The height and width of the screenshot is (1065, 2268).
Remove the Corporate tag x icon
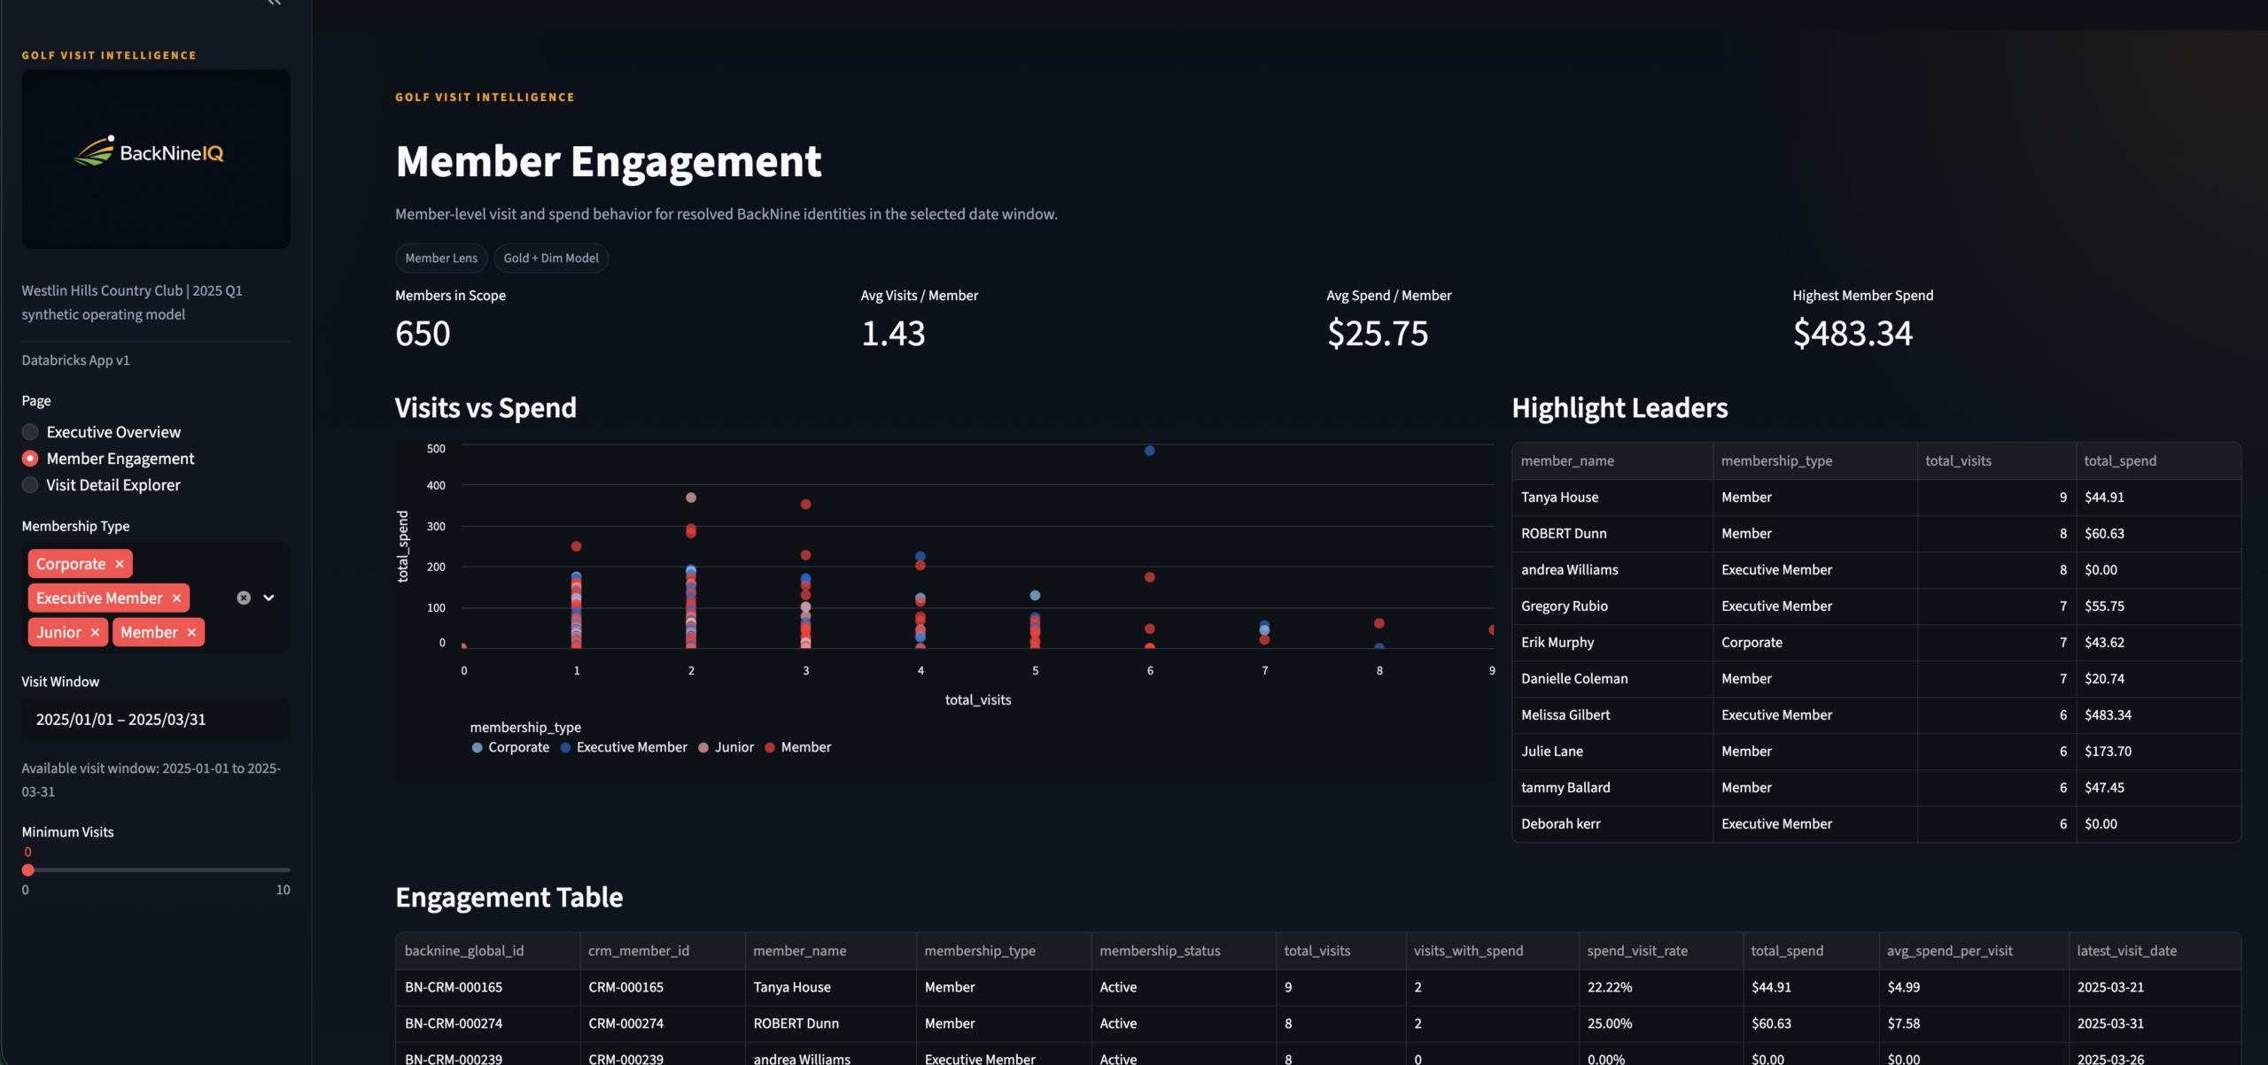pyautogui.click(x=120, y=564)
